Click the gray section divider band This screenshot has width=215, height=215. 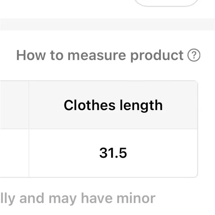107,24
